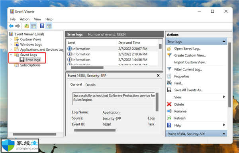The width and height of the screenshot is (239, 153).
Task: Click Save All Events As... action
Action: pyautogui.click(x=188, y=90)
